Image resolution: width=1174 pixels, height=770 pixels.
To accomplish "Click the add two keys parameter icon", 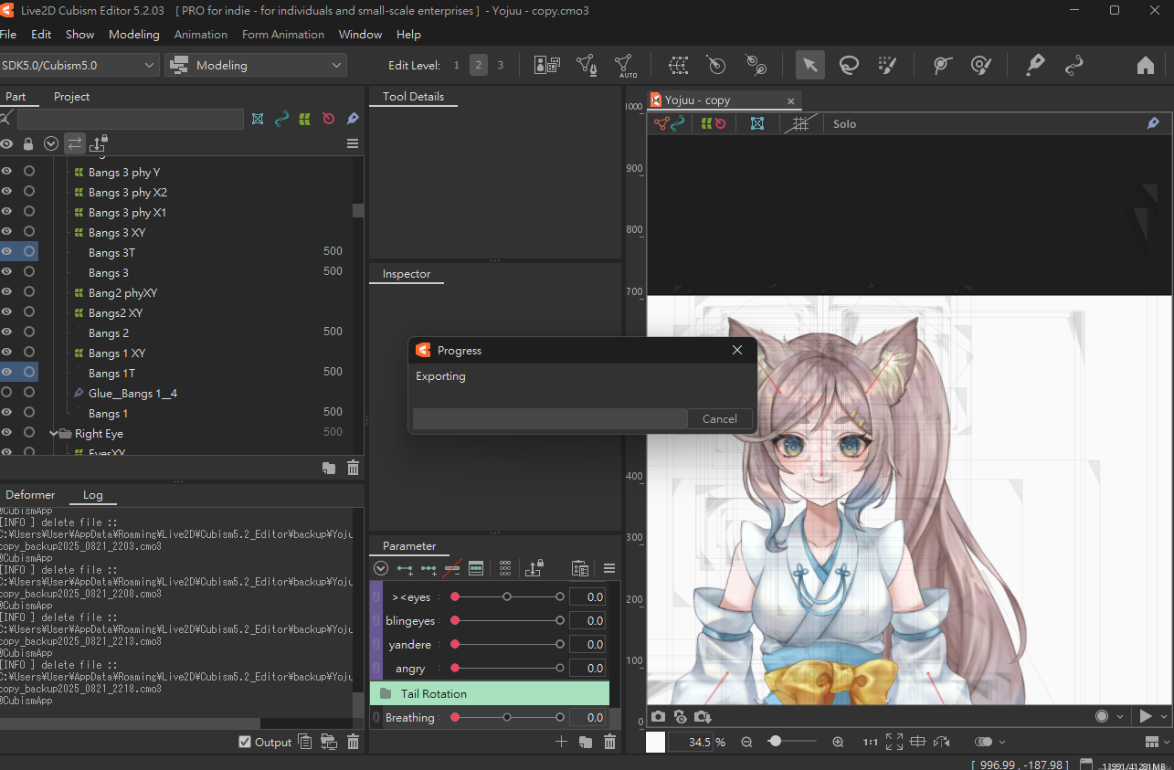I will (x=405, y=568).
